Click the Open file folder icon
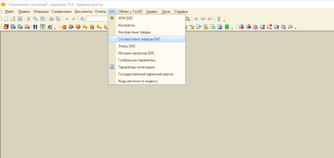This screenshot has width=334, height=158. click(x=13, y=19)
